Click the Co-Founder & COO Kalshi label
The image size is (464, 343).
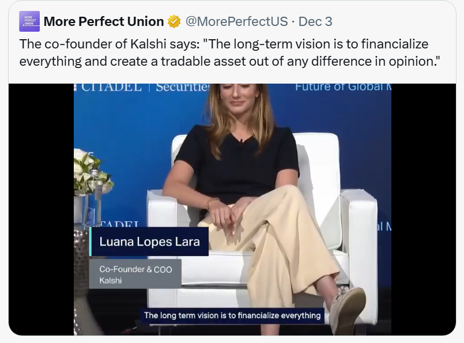click(135, 273)
